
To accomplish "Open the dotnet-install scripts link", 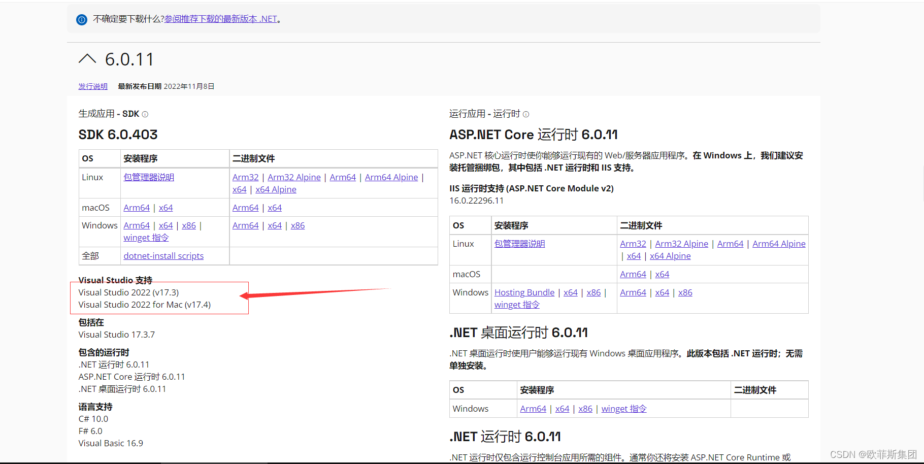I will coord(163,256).
